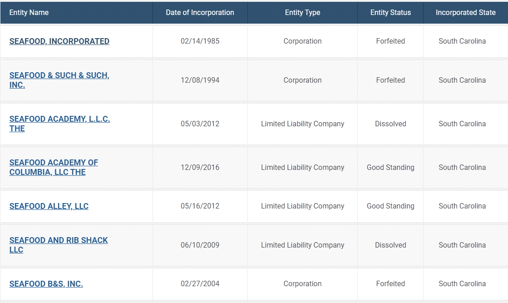Viewport: 508px width, 303px height.
Task: Open SEAFOOD, INCORPORATED entity link
Action: 59,41
